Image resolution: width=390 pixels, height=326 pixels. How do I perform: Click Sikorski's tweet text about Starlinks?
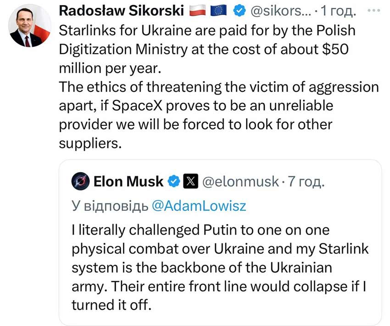[x=219, y=87]
